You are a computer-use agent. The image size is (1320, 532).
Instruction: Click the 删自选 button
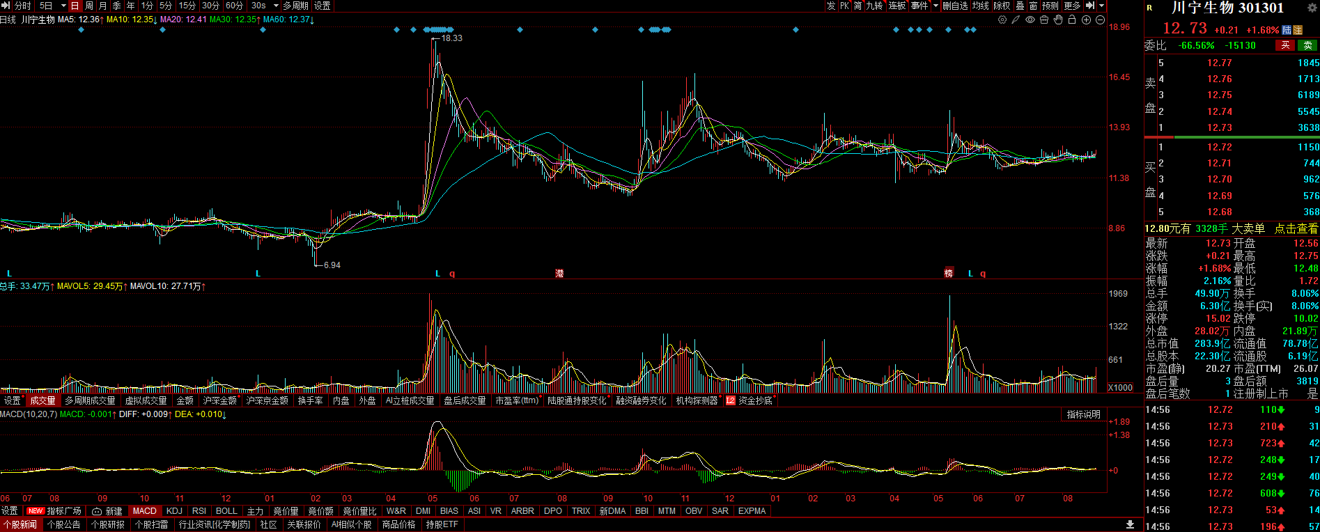coord(955,6)
